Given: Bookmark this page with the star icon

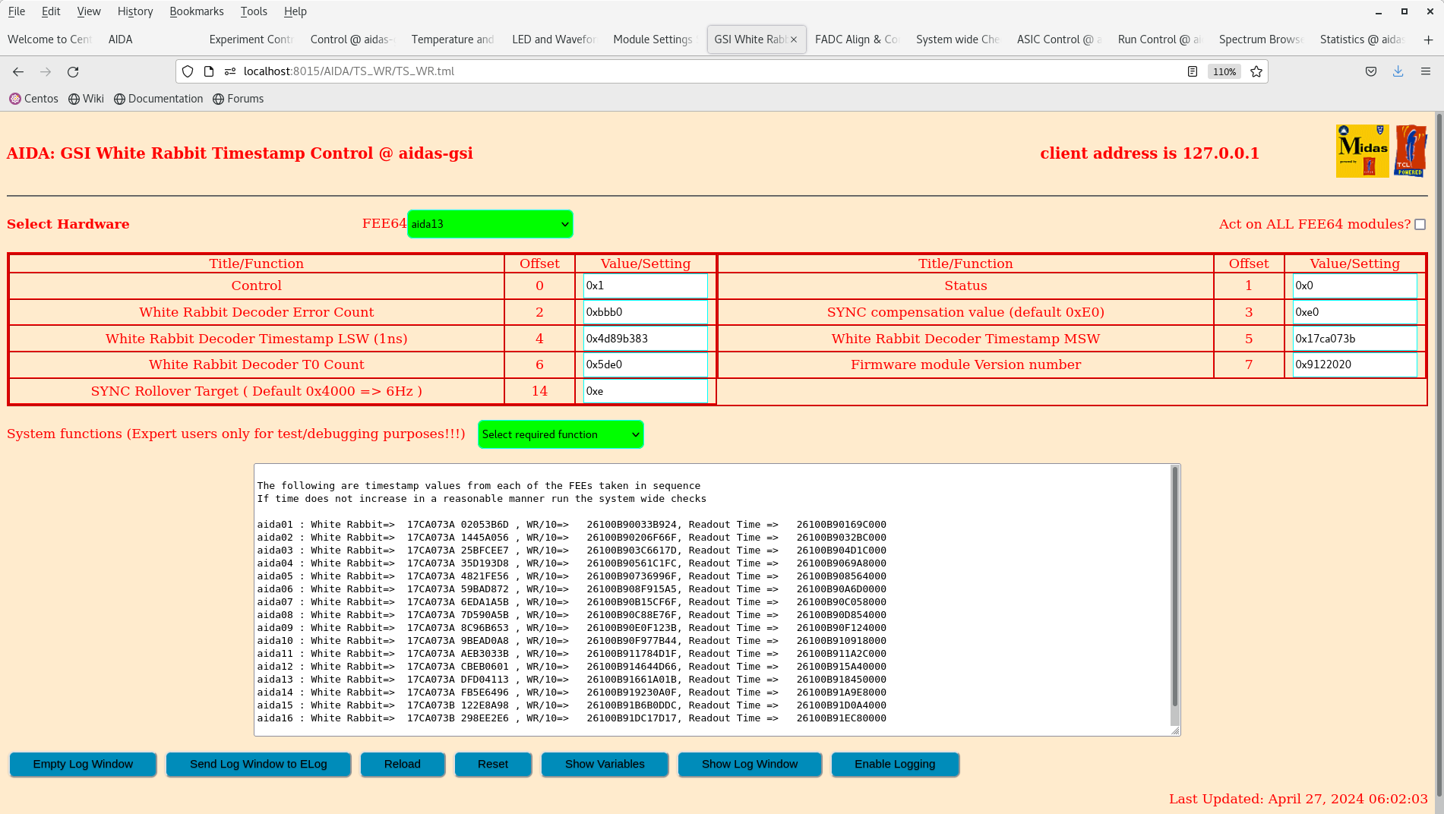Looking at the screenshot, I should [1256, 71].
